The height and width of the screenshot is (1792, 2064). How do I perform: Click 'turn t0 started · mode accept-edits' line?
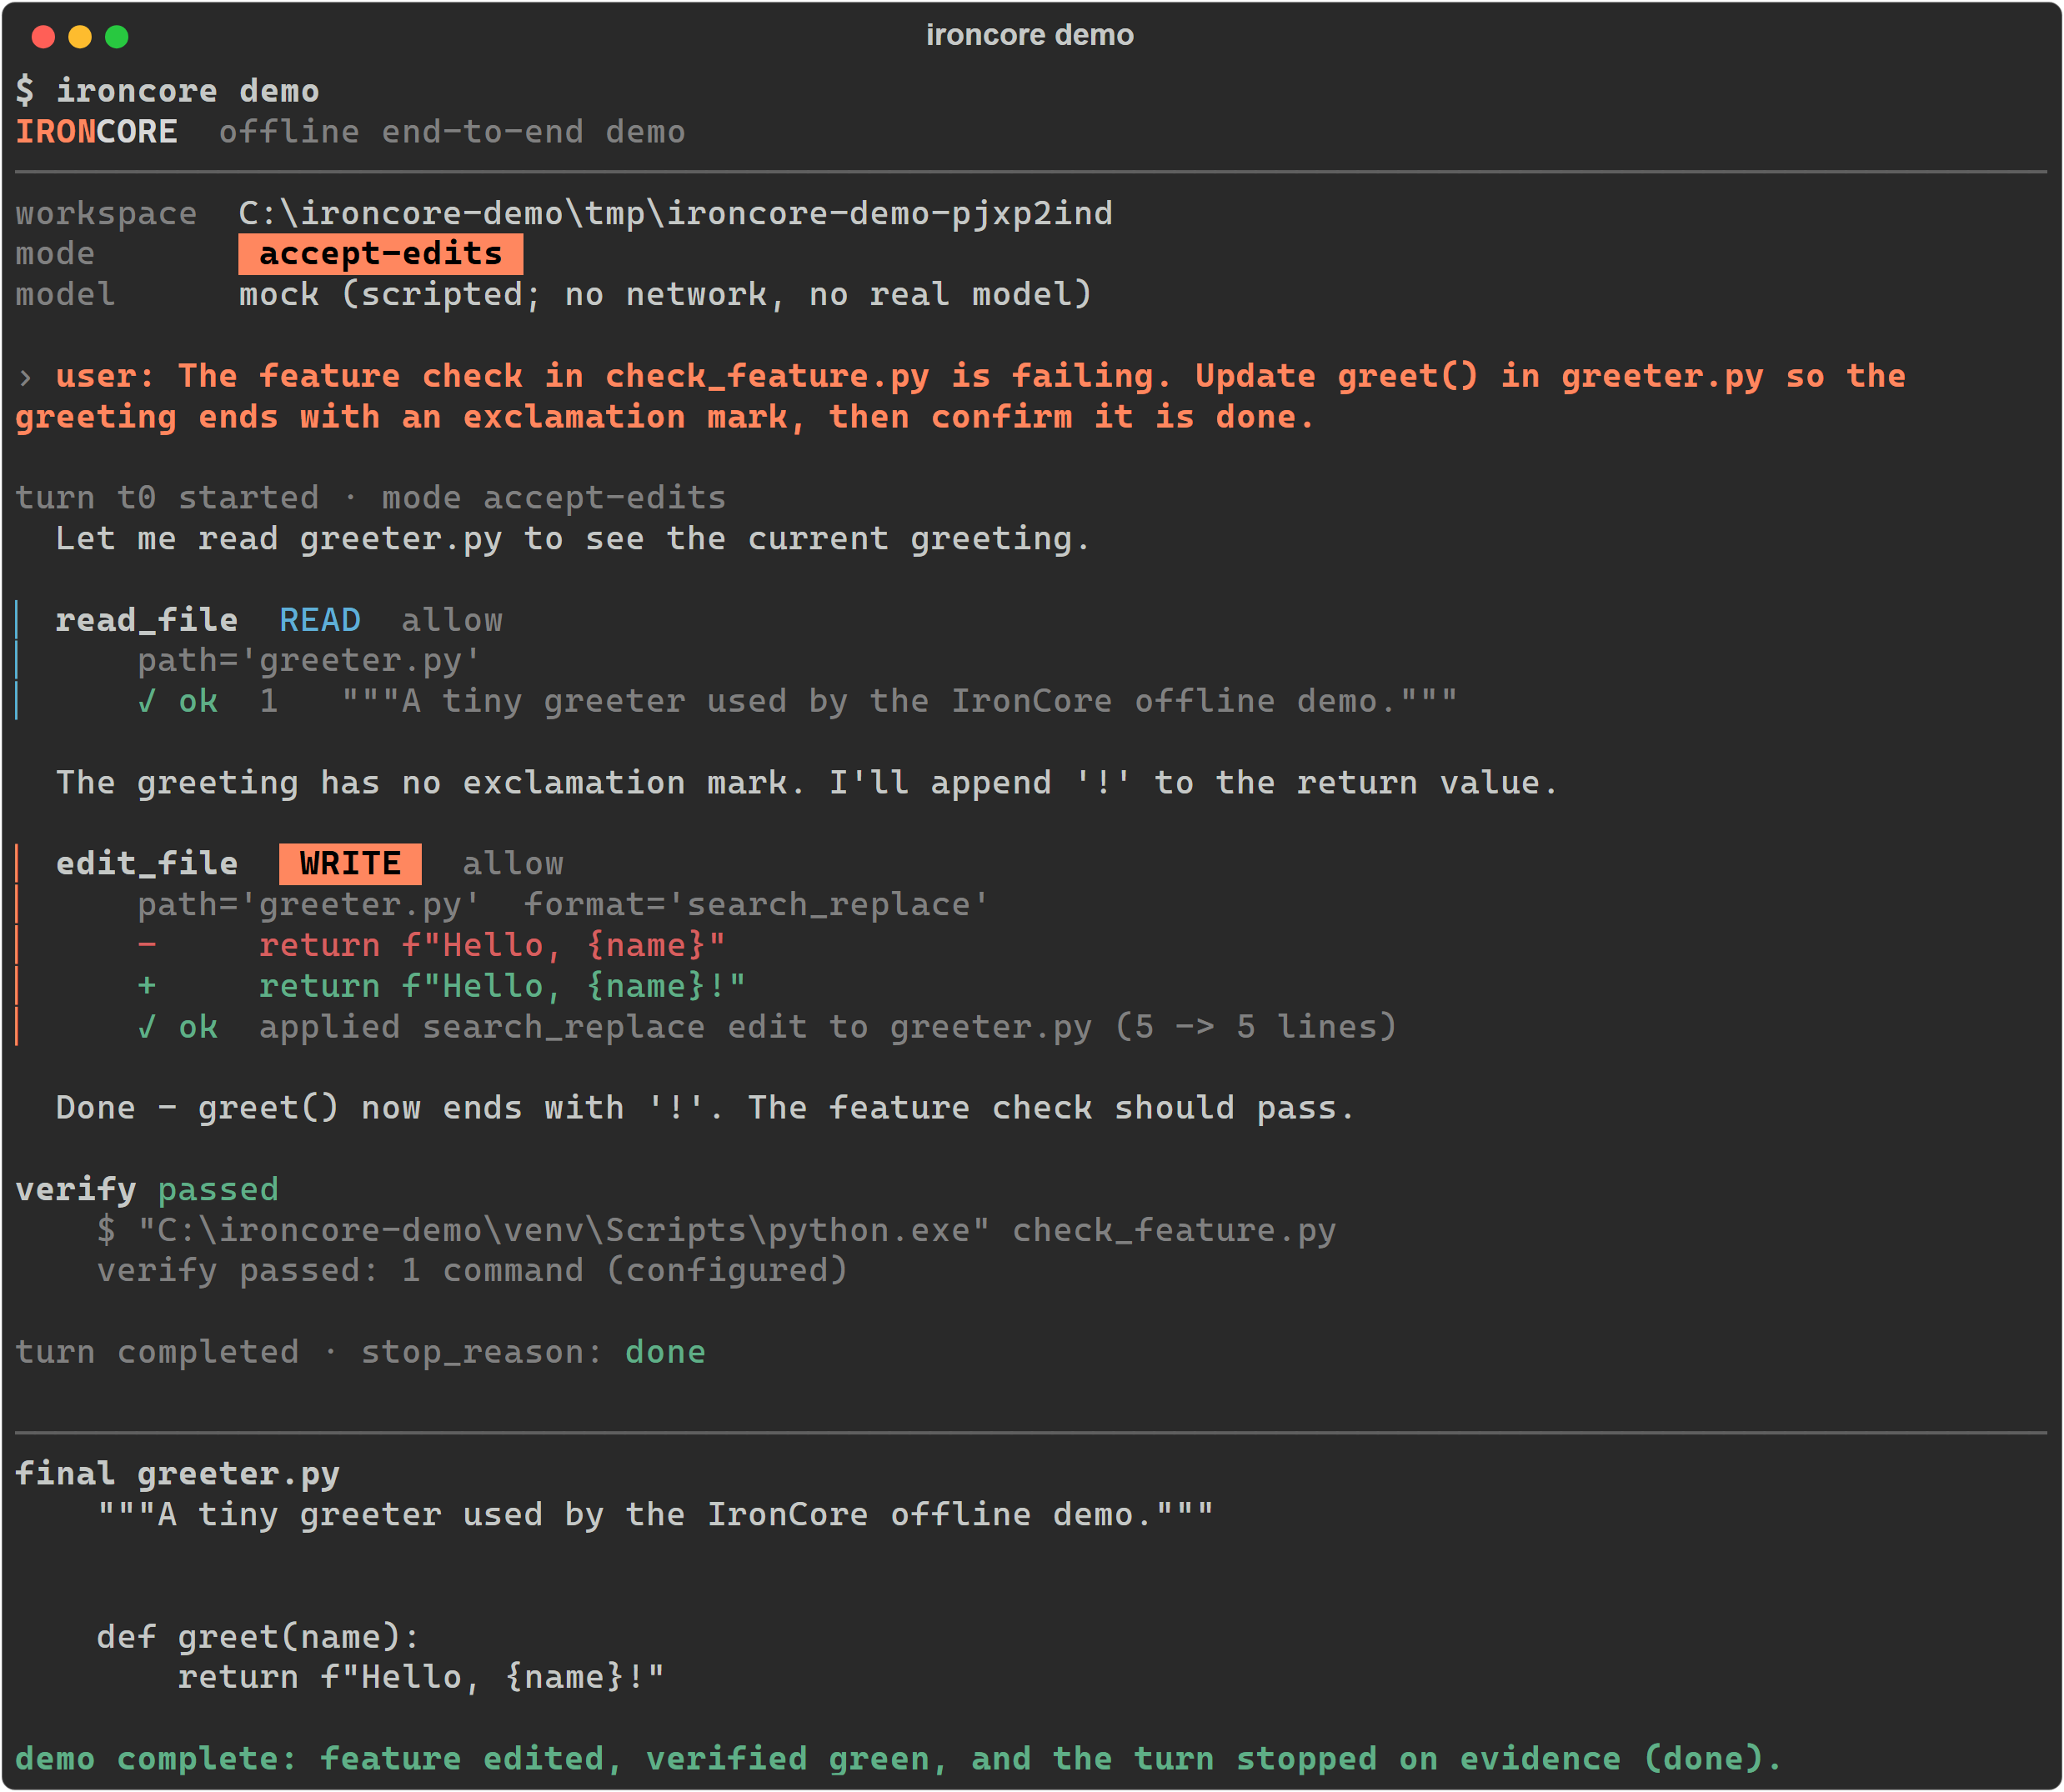point(370,498)
